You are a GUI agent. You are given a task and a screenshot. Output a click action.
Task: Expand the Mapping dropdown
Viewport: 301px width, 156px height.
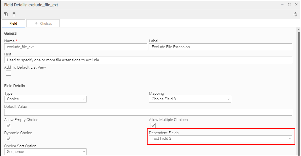(190, 99)
